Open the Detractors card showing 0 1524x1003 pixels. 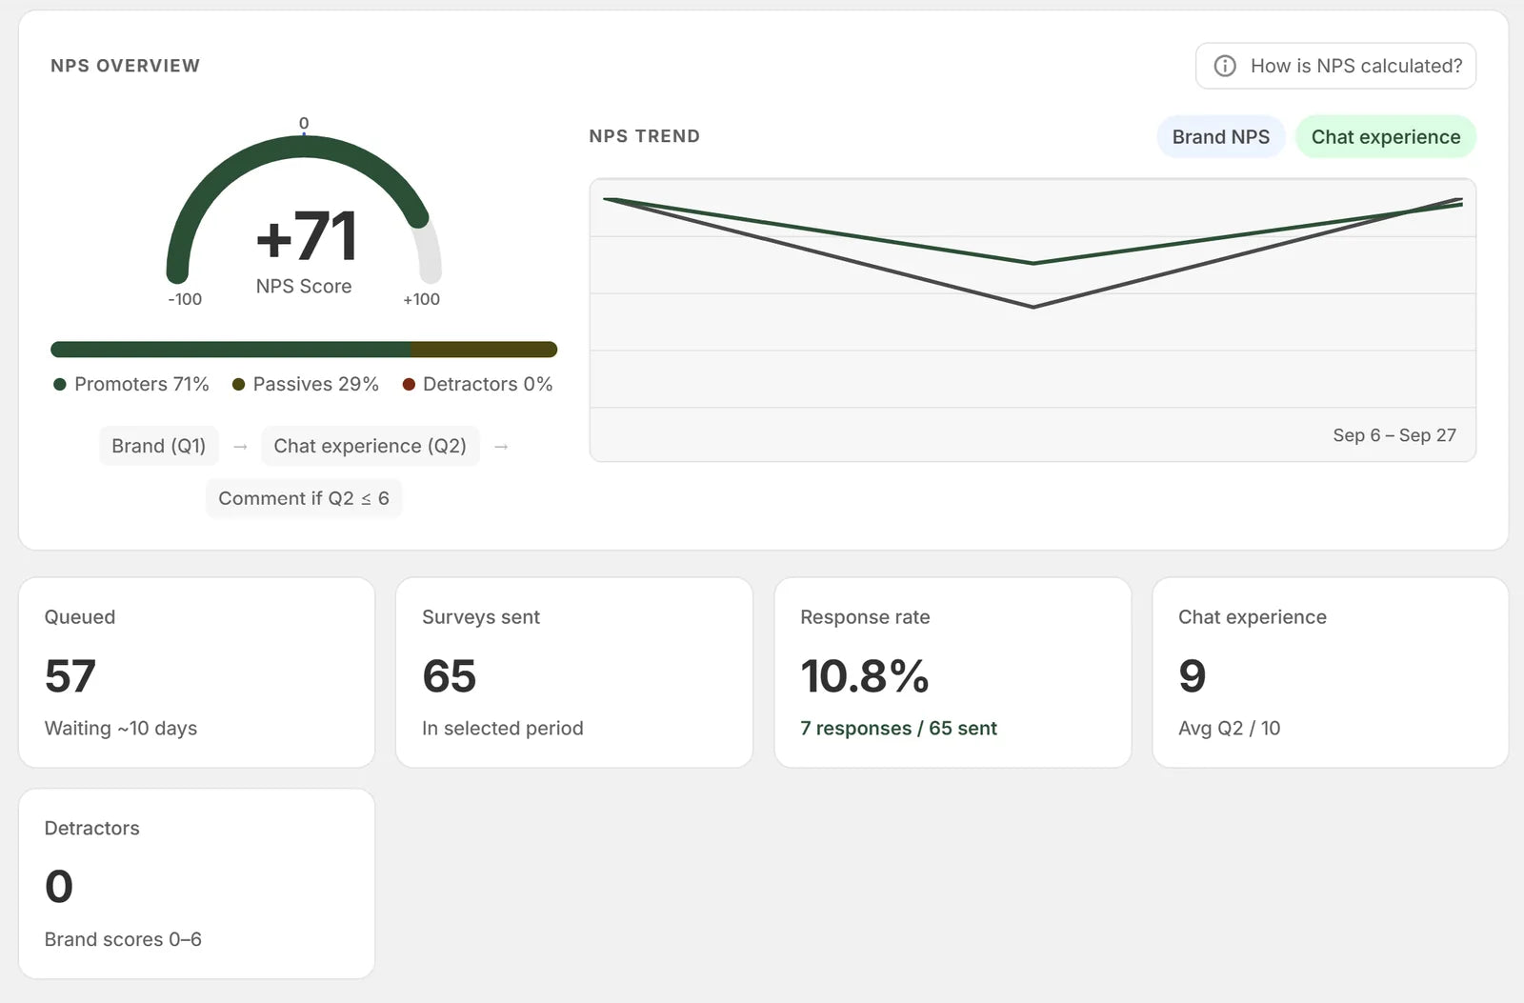pos(197,884)
